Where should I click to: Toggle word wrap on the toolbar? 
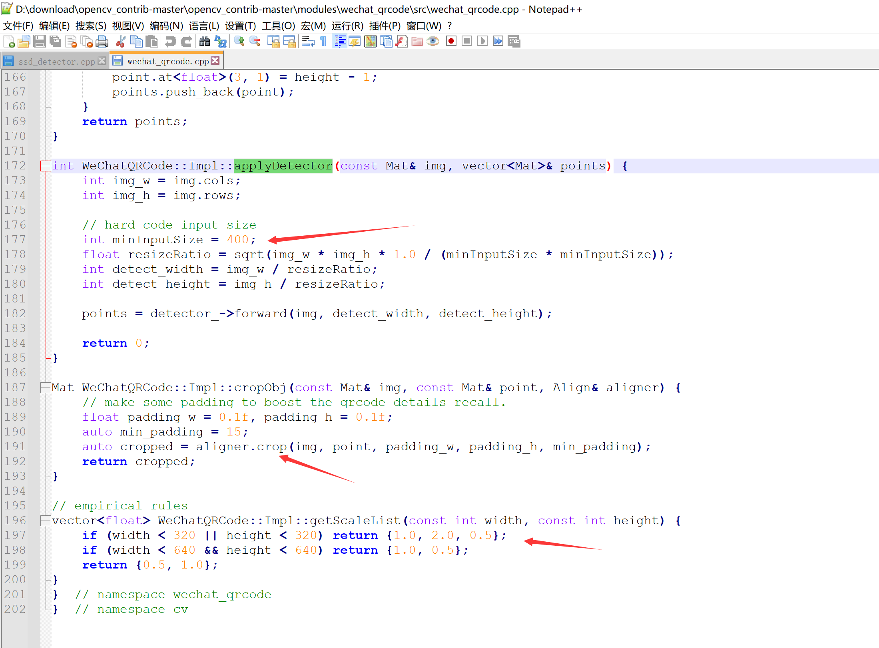(x=309, y=41)
